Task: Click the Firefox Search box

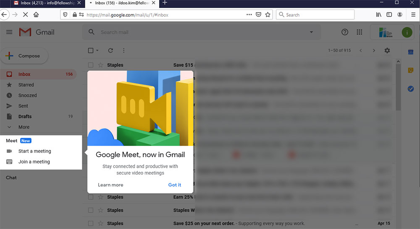Action: (315, 15)
